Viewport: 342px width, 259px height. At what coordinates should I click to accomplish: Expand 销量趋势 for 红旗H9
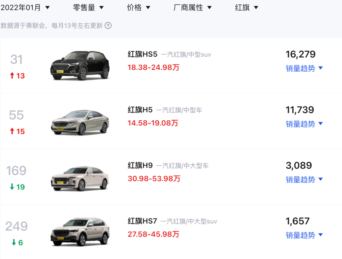pos(304,180)
